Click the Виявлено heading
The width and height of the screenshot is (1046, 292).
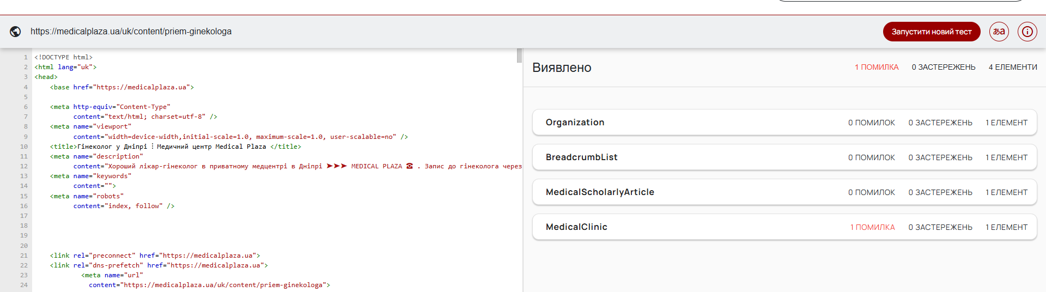coord(562,68)
